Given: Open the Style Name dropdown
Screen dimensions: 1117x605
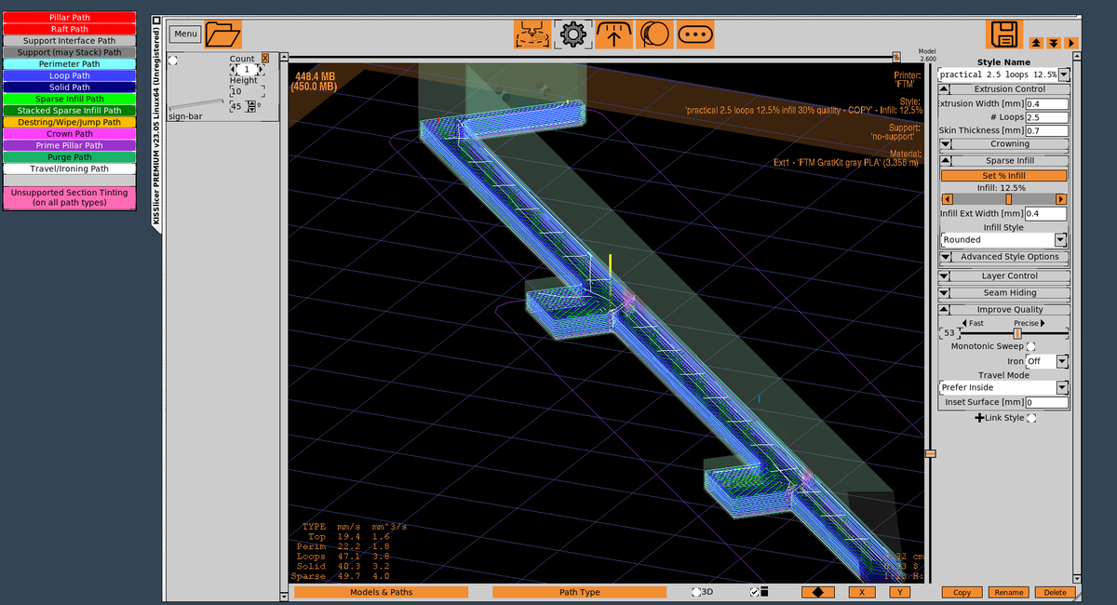Looking at the screenshot, I should pos(1064,74).
